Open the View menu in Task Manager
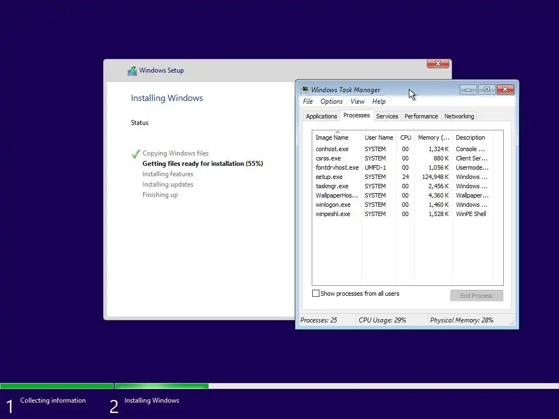Screen dimensions: 559x419 tap(357, 101)
